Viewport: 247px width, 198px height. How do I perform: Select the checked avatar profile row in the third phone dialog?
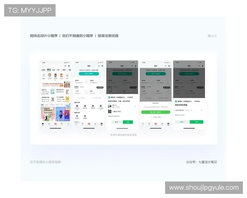[122, 106]
